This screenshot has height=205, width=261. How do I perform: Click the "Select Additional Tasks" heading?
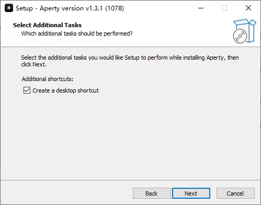47,25
